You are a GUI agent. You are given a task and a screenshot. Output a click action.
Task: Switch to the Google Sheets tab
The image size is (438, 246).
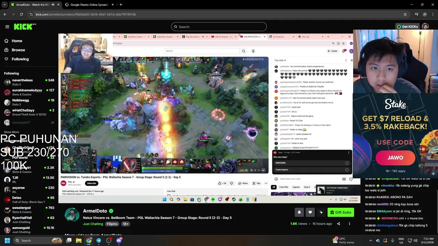pos(89,4)
